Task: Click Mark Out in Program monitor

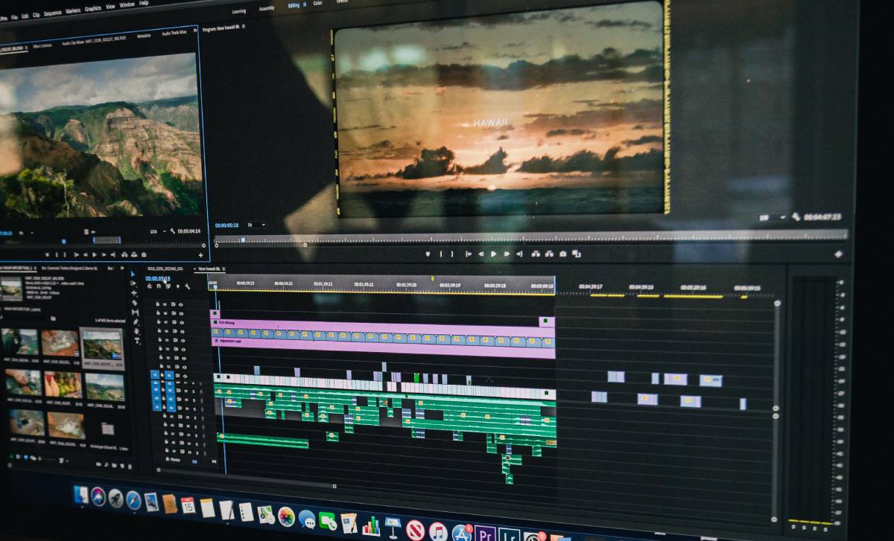Action: (451, 254)
